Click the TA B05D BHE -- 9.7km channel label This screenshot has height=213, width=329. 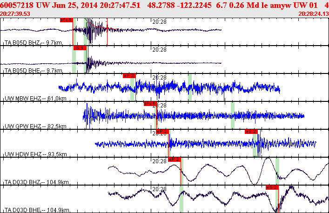click(x=34, y=71)
